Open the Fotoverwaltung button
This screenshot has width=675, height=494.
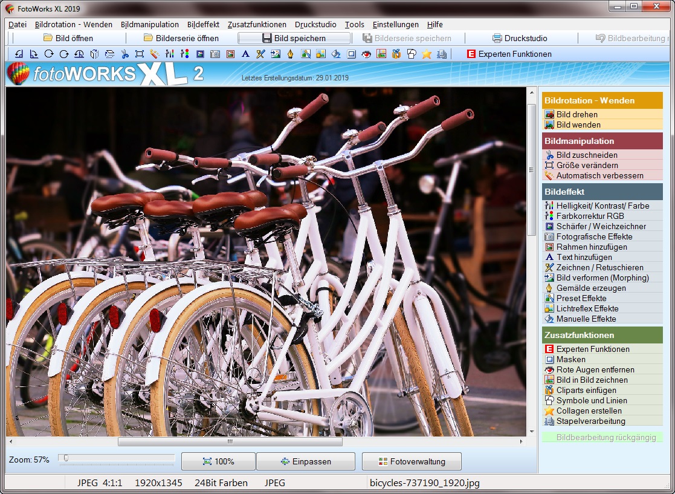coord(412,461)
